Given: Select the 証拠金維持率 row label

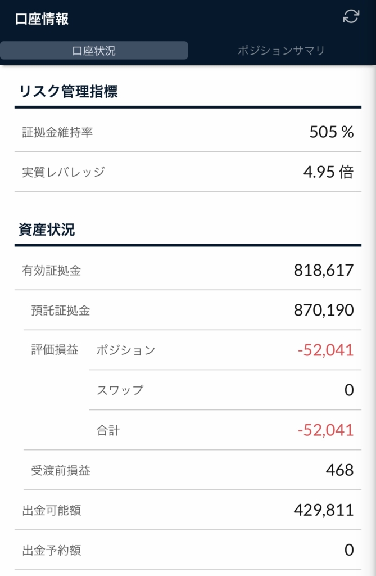Looking at the screenshot, I should pos(57,132).
